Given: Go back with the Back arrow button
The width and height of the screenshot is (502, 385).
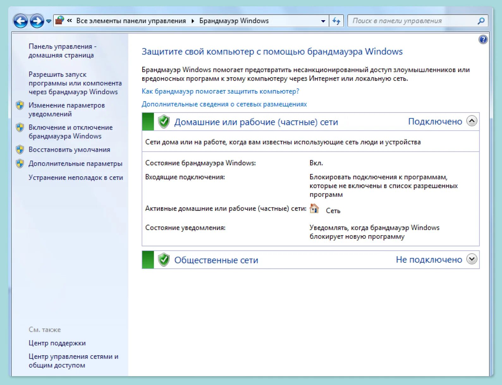Looking at the screenshot, I should (x=21, y=21).
